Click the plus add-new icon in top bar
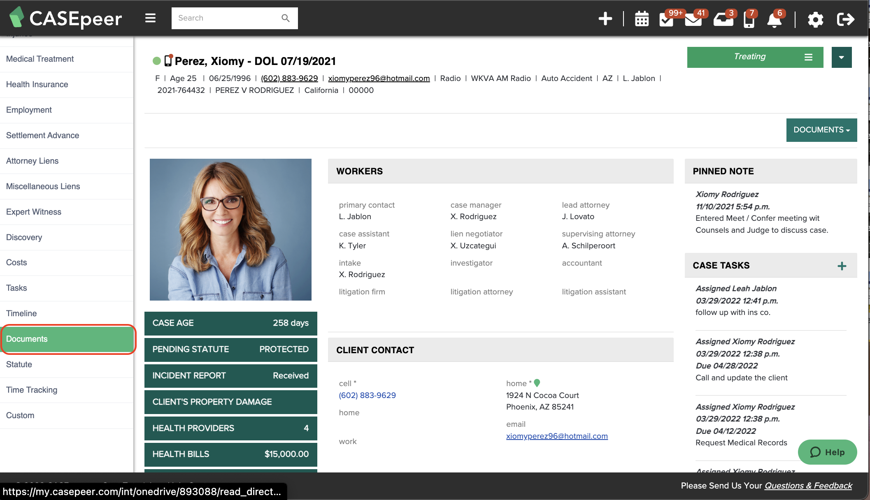The width and height of the screenshot is (870, 500). tap(605, 19)
